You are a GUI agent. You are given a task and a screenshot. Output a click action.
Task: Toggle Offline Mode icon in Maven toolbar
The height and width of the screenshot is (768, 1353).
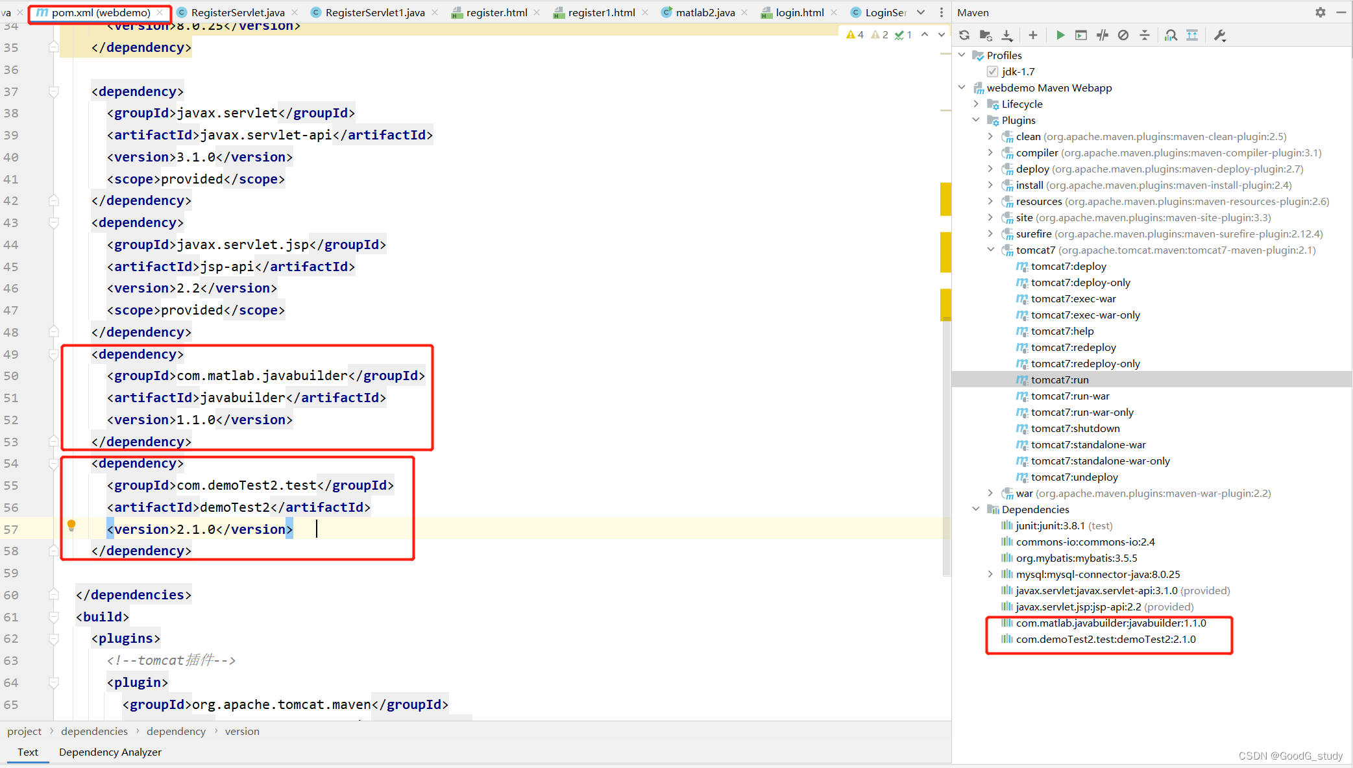point(1103,36)
